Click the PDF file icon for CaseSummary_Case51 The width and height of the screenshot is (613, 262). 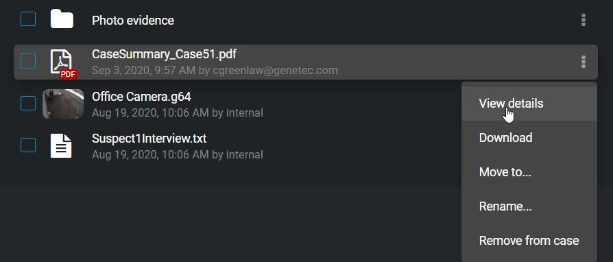(x=63, y=64)
